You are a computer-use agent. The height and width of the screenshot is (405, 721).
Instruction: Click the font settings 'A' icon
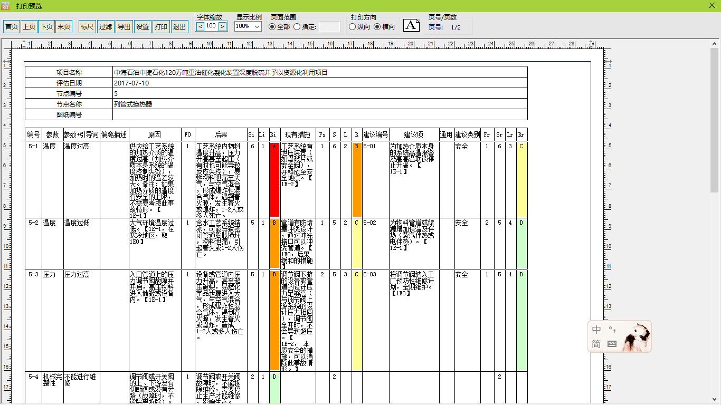point(412,25)
